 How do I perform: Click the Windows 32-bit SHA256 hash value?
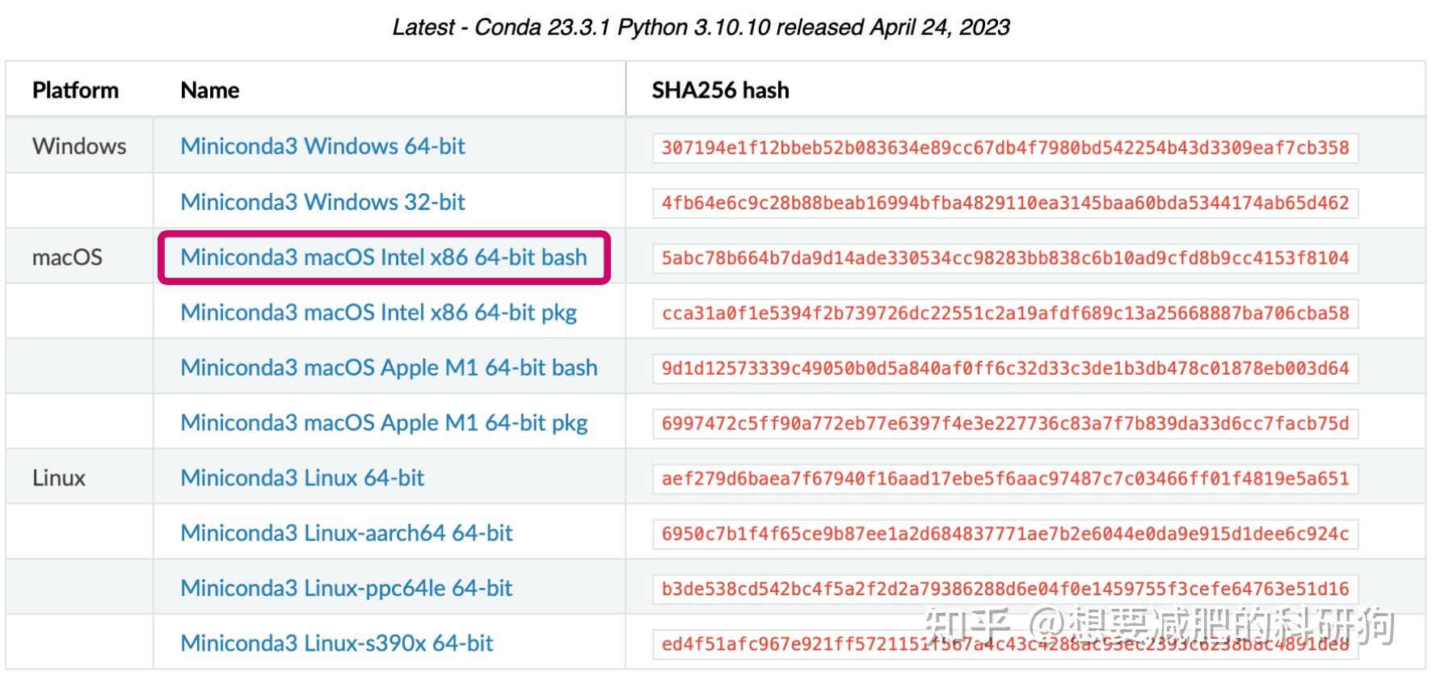point(1005,203)
